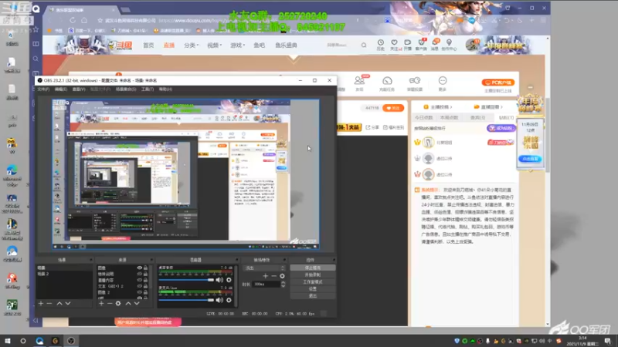Toggle the eye icon on the third source row
618x347 pixels.
140,280
